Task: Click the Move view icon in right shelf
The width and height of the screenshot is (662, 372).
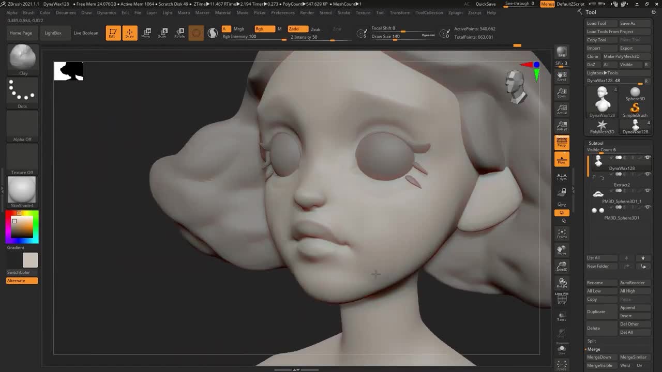Action: (x=562, y=250)
